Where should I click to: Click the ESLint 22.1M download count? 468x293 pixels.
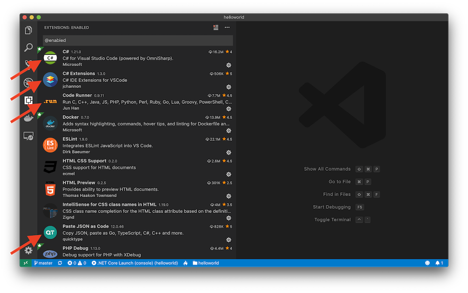(x=213, y=139)
